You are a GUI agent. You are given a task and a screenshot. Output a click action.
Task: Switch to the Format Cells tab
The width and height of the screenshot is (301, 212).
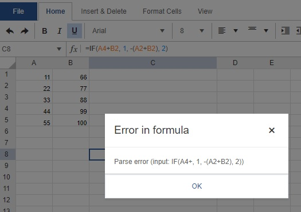162,11
